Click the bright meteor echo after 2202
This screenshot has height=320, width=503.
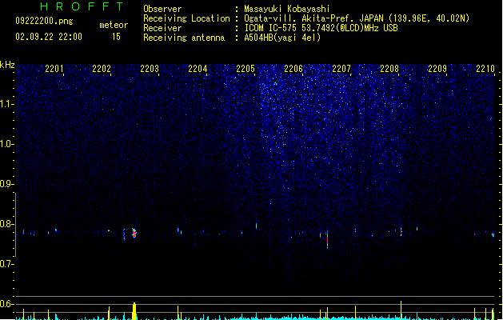point(134,233)
